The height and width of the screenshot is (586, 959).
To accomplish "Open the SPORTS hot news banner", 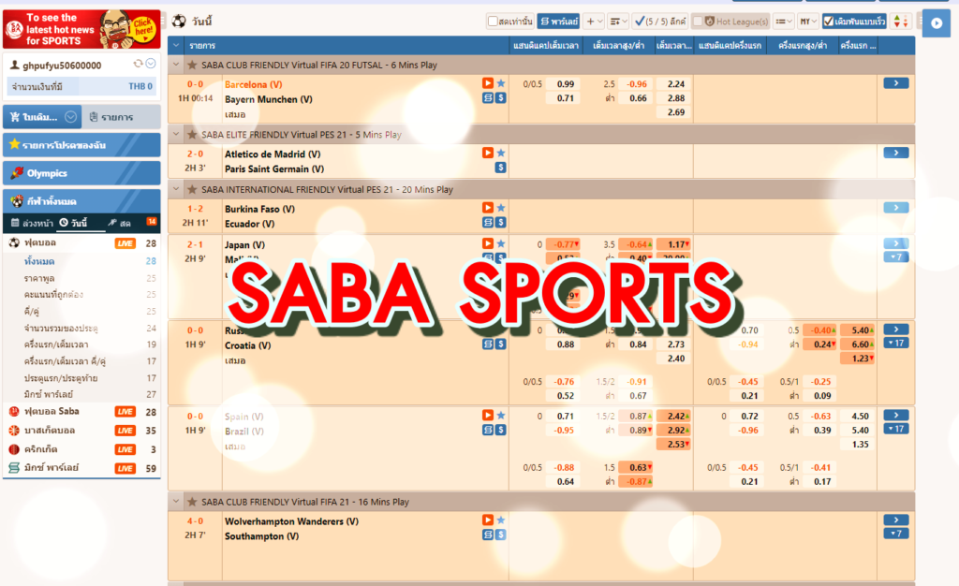I will click(x=81, y=29).
